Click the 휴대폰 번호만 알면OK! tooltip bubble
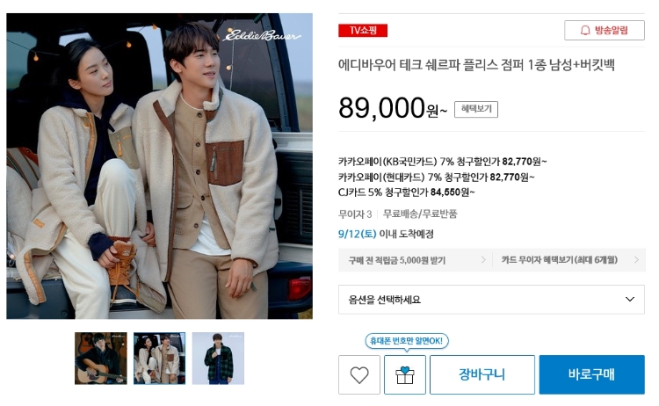This screenshot has width=659, height=406. pyautogui.click(x=407, y=340)
